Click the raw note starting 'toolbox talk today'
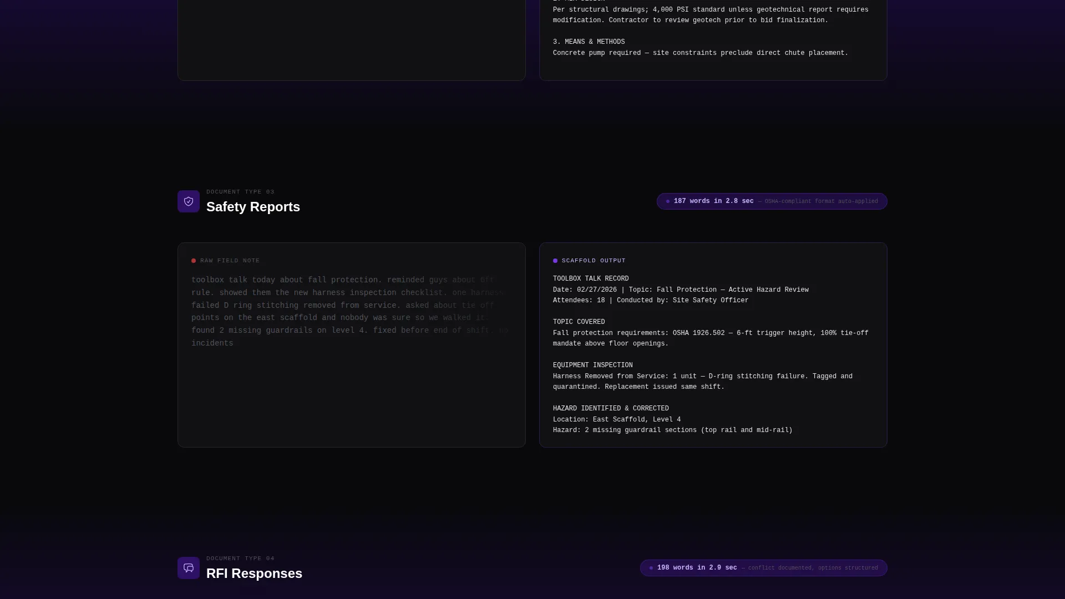The width and height of the screenshot is (1065, 599). click(x=351, y=312)
